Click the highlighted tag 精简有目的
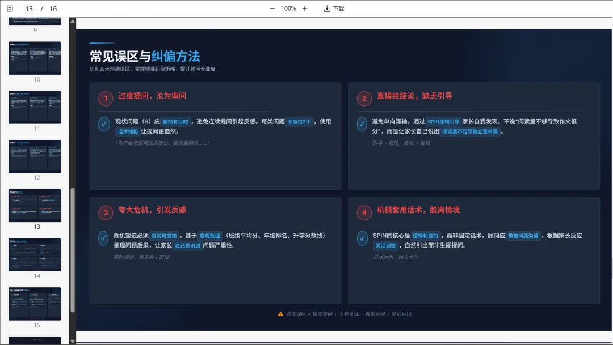This screenshot has height=345, width=613. pos(175,122)
